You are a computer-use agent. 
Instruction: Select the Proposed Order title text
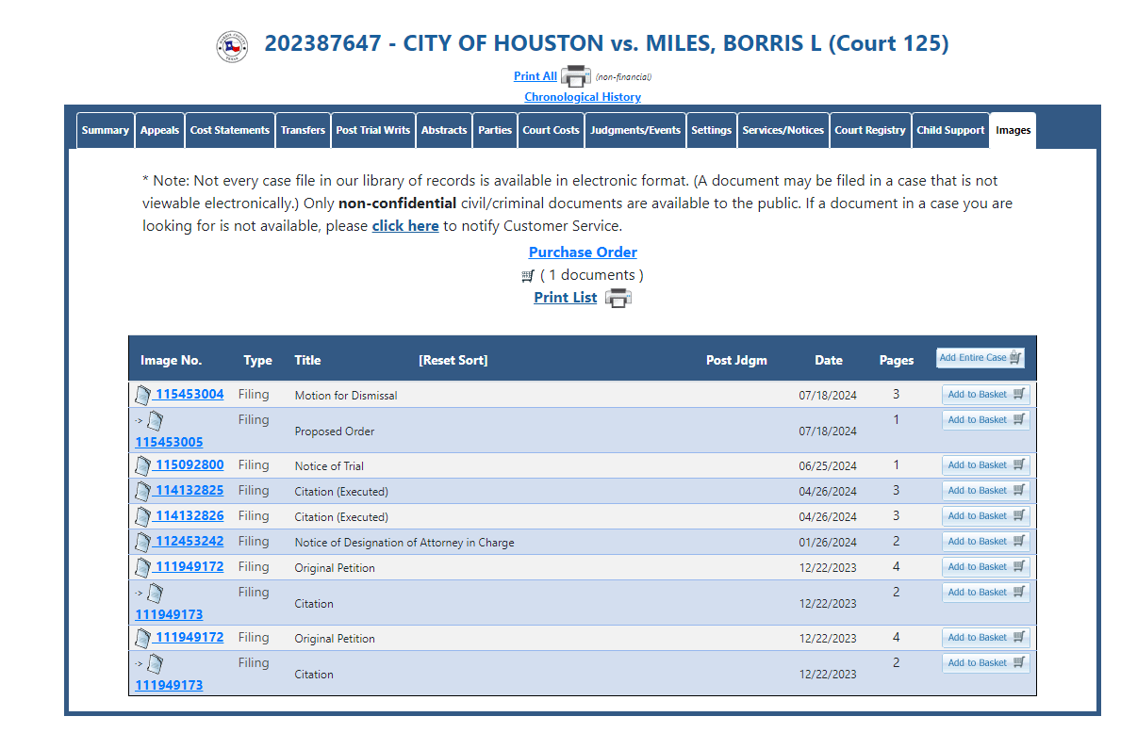pyautogui.click(x=335, y=431)
